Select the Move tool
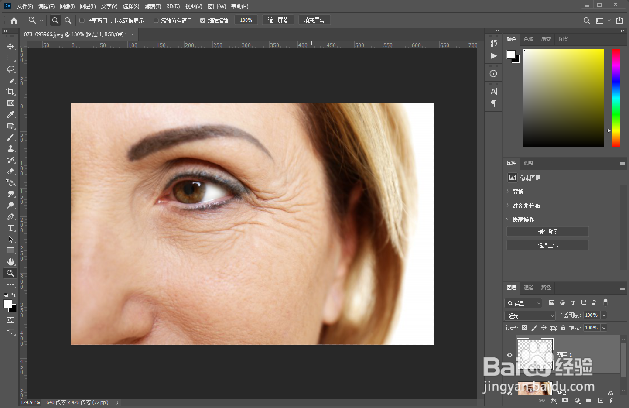This screenshot has height=408, width=629. [x=10, y=46]
